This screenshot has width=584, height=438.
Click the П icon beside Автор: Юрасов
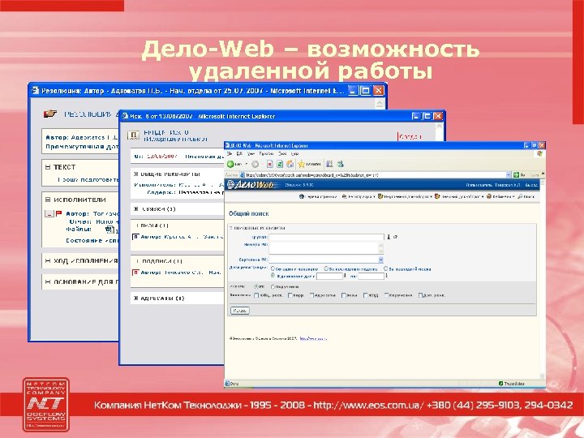click(135, 237)
